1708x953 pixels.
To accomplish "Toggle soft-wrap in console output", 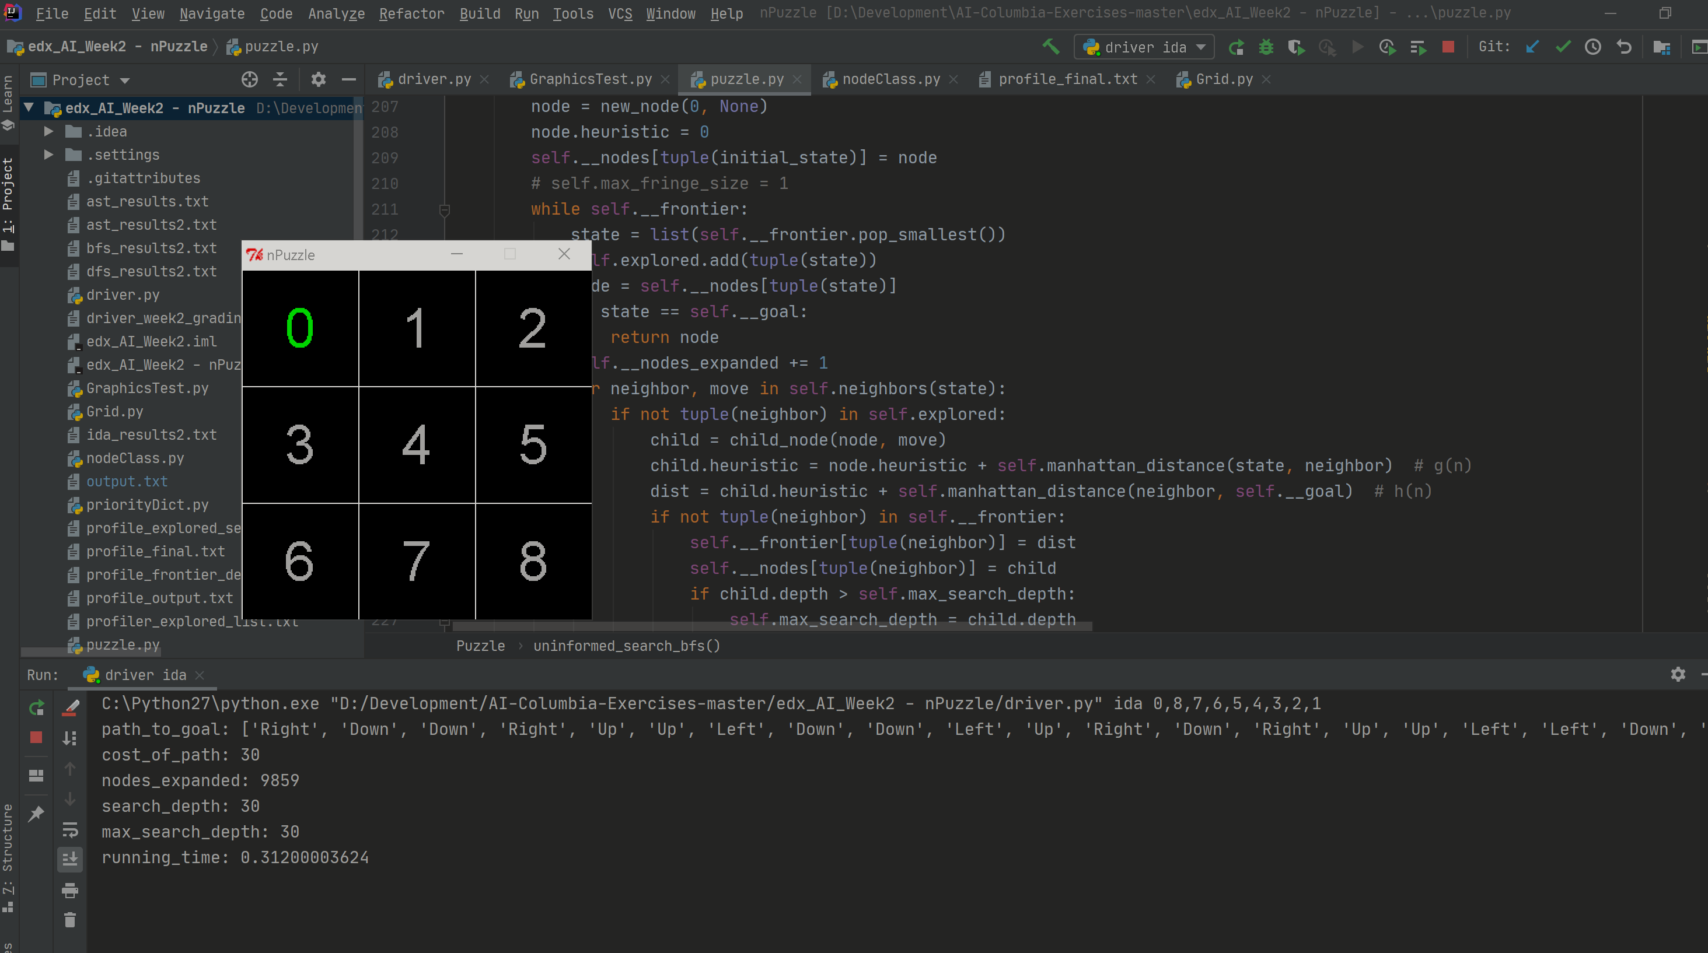I will (71, 831).
